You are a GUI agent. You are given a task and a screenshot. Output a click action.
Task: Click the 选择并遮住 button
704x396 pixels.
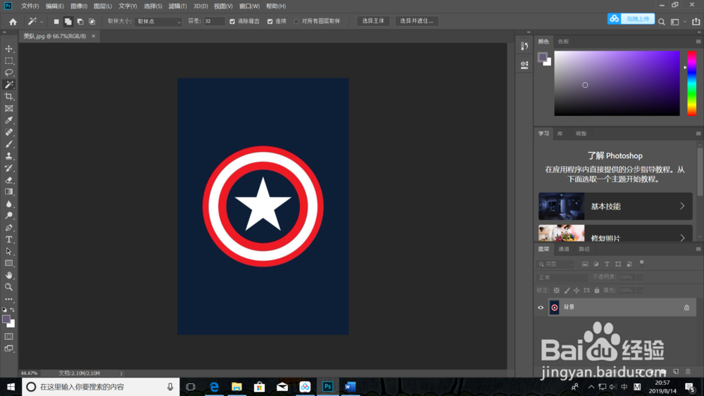(x=416, y=21)
